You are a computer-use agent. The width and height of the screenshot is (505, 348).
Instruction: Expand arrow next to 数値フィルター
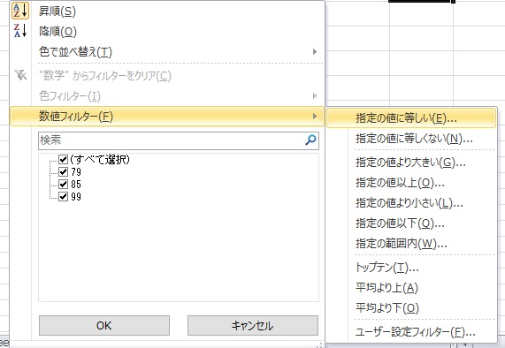point(315,116)
